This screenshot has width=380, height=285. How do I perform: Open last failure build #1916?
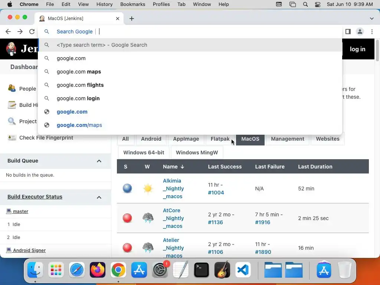(x=262, y=222)
